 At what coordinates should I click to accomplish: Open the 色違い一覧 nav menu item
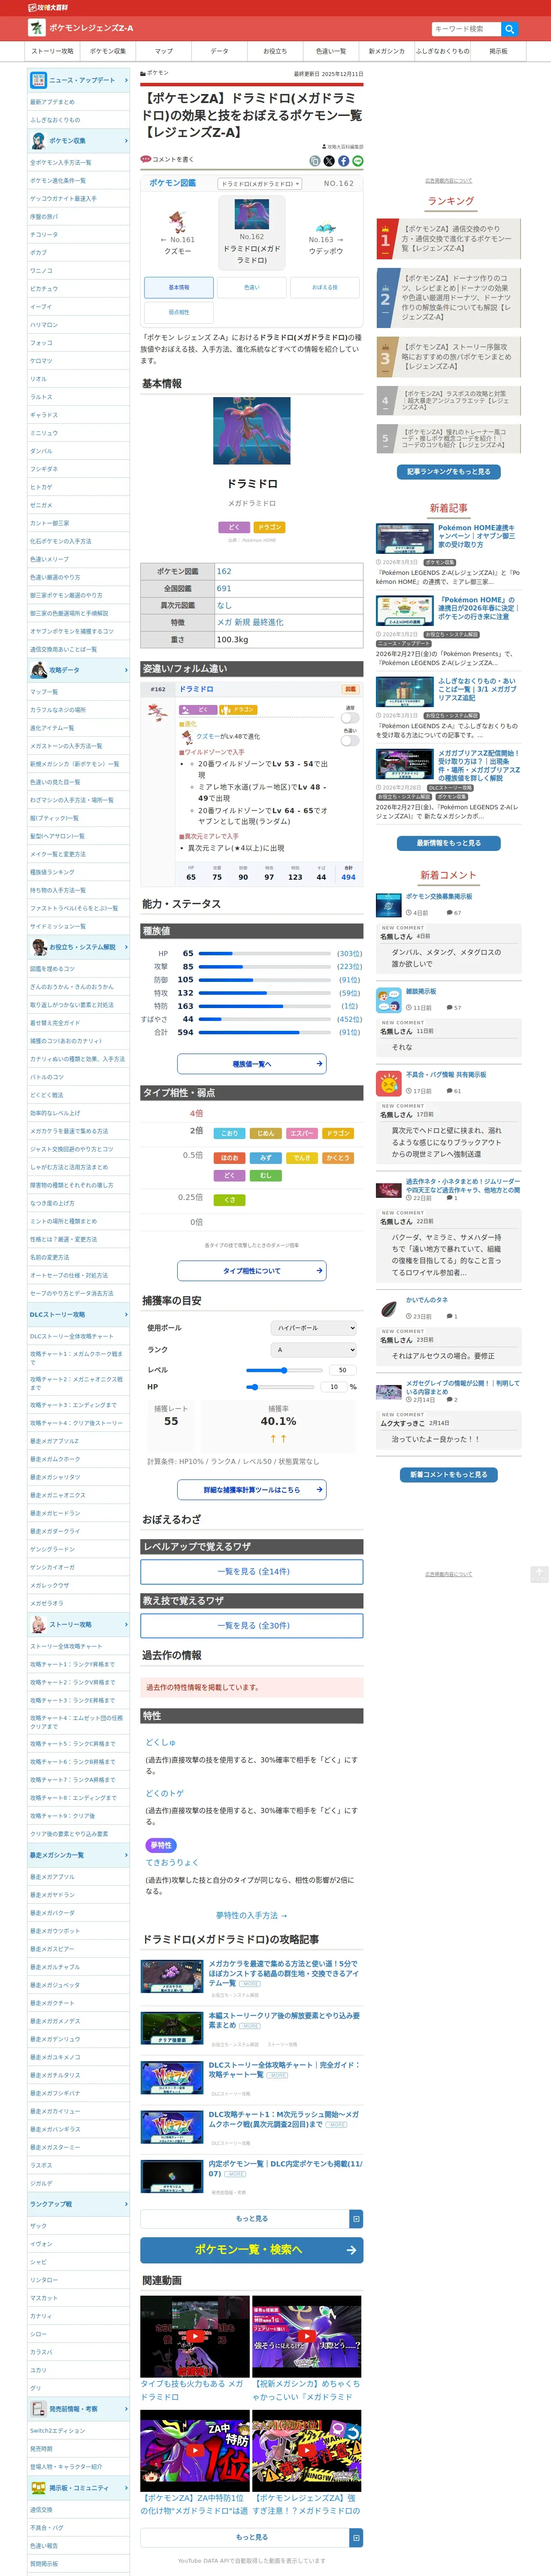331,51
